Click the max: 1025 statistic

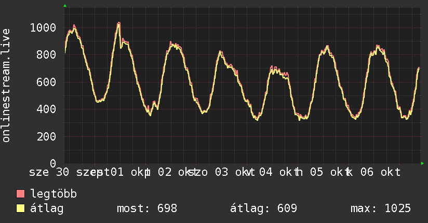pyautogui.click(x=381, y=208)
